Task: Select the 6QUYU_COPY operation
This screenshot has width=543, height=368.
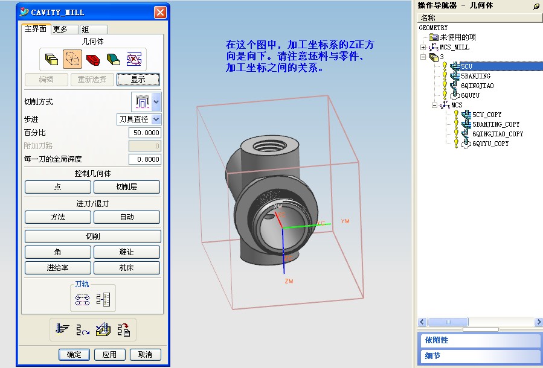Action: (x=490, y=144)
